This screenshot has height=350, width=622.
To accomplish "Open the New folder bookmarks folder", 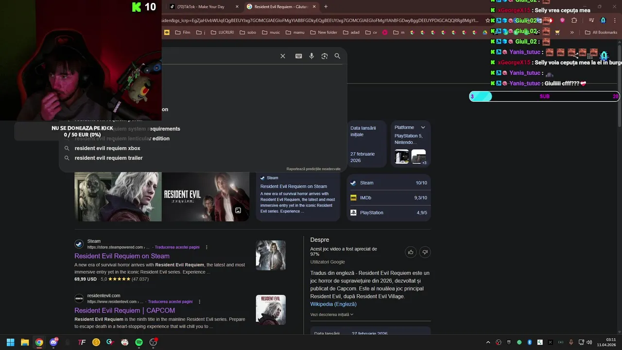I will click(x=323, y=33).
